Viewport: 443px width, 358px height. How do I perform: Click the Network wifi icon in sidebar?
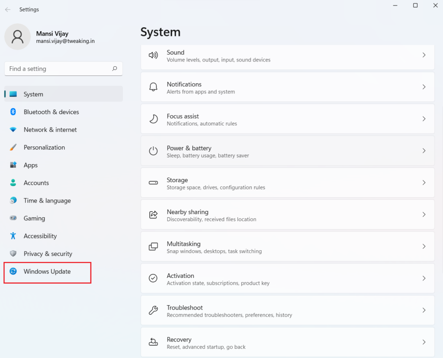[x=13, y=129]
